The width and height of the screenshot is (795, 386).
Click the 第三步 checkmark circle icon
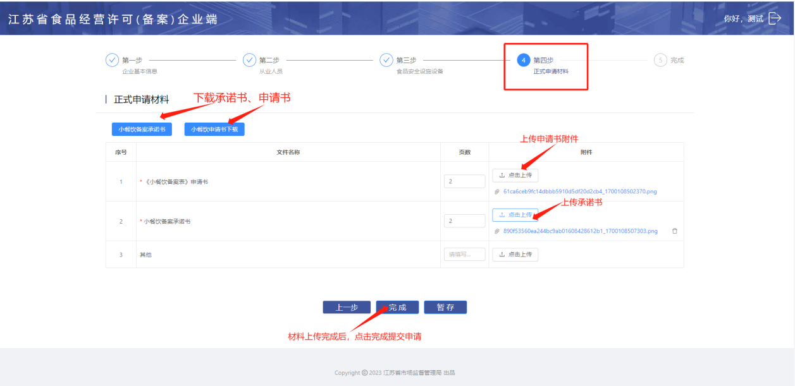point(386,60)
